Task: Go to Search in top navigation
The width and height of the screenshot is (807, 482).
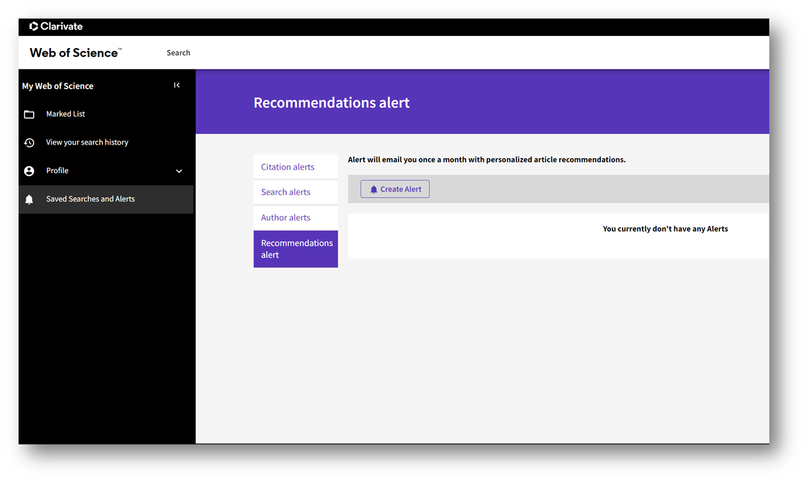Action: click(178, 53)
